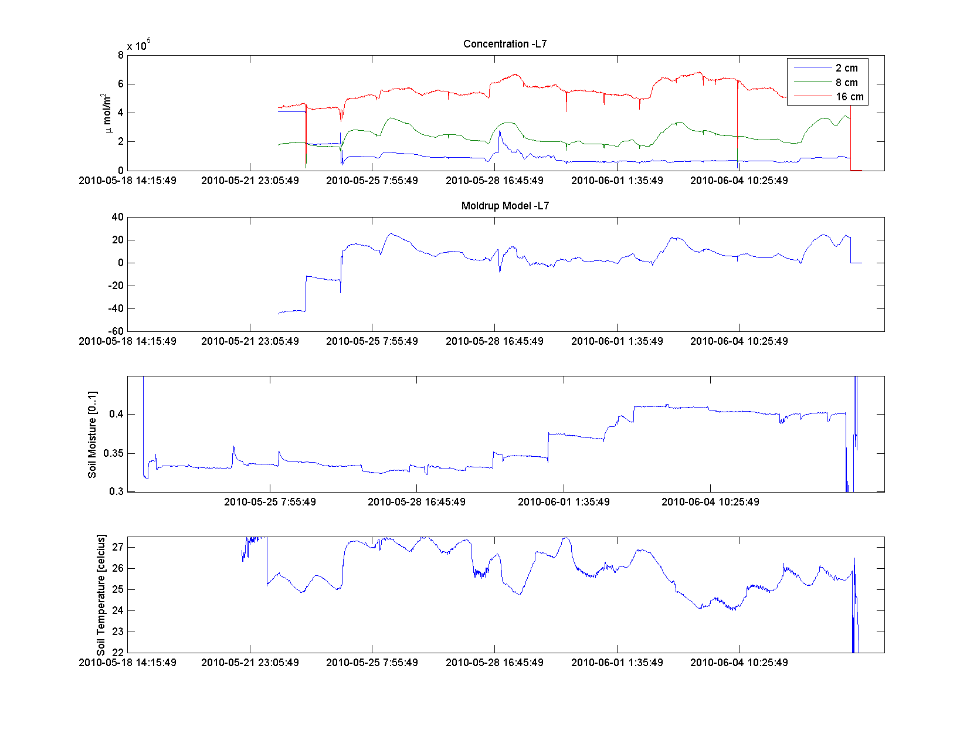Click "2010-06-04 10:25:49" tick under Concentration plot

[739, 181]
